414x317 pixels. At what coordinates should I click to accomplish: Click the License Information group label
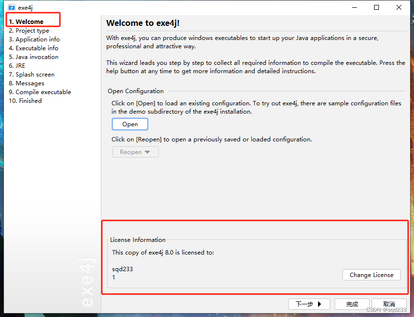137,240
